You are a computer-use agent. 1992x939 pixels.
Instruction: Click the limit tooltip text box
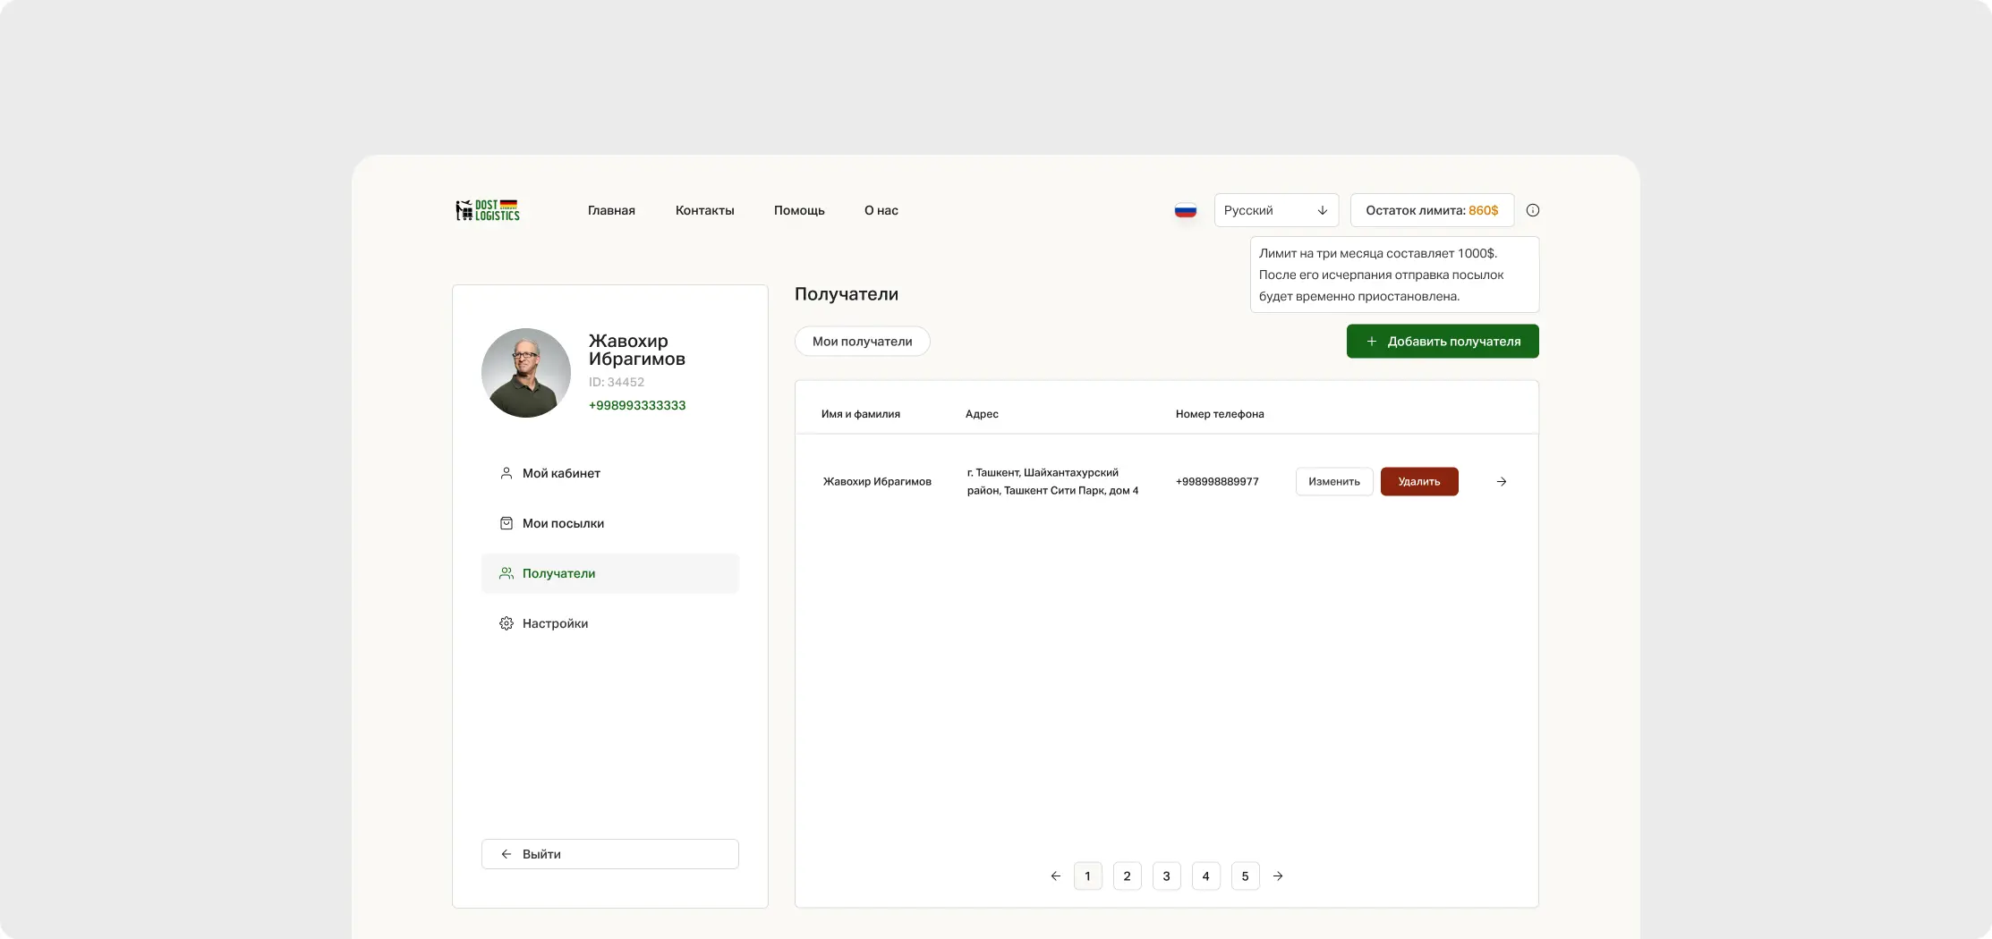[1394, 275]
